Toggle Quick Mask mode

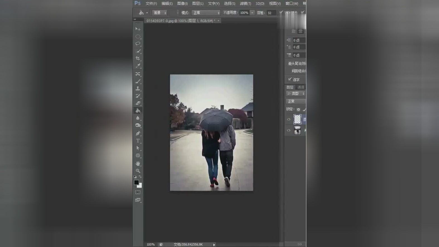pos(138,192)
